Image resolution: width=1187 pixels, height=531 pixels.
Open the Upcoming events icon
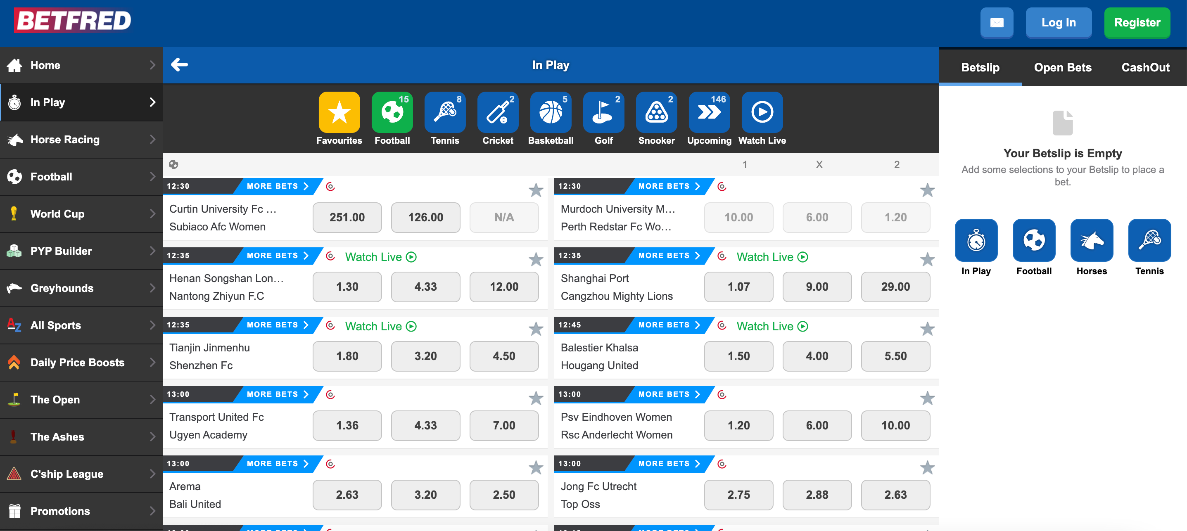tap(709, 112)
